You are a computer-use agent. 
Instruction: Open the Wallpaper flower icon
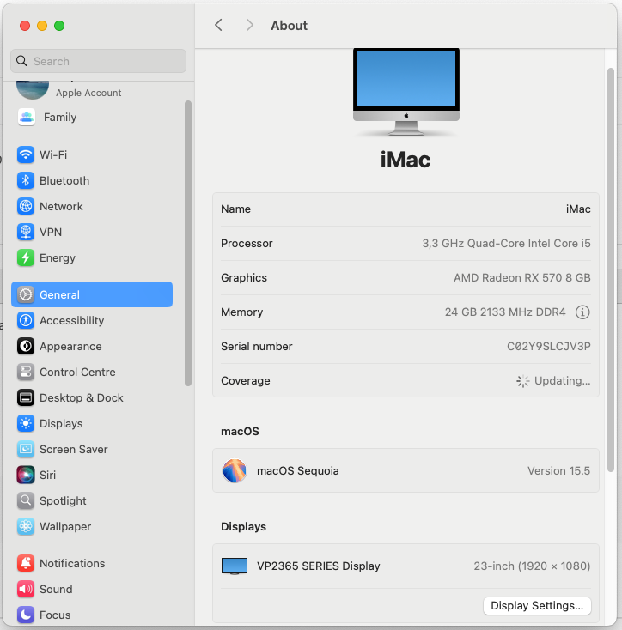[x=26, y=526]
